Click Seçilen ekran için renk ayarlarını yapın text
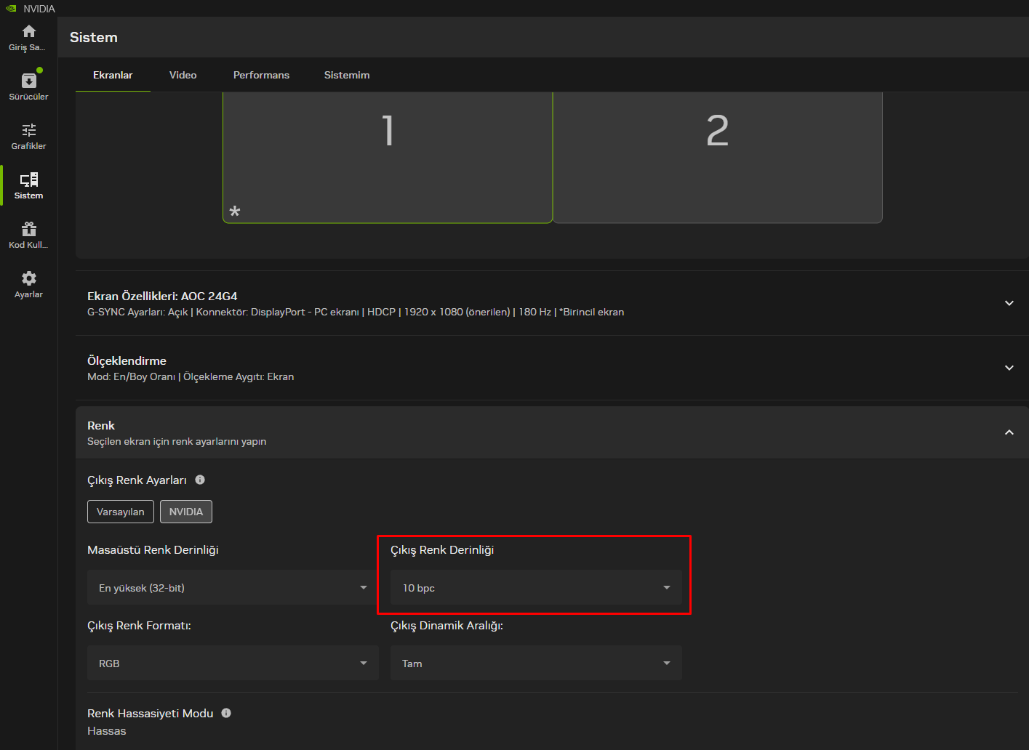 (x=177, y=441)
